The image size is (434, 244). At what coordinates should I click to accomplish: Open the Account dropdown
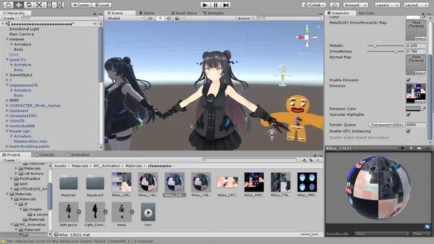pyautogui.click(x=355, y=5)
